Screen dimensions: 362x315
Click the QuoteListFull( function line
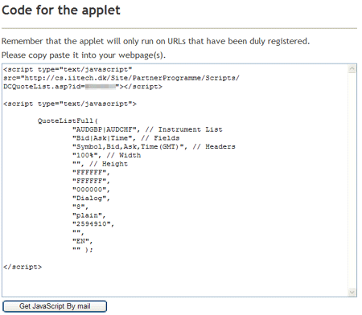tap(68, 121)
